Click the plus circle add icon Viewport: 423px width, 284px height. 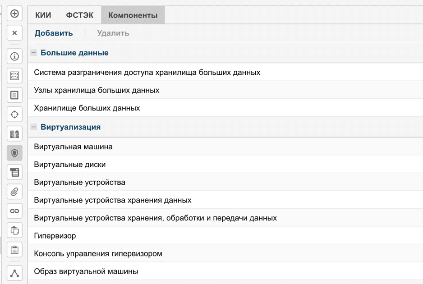pos(14,14)
